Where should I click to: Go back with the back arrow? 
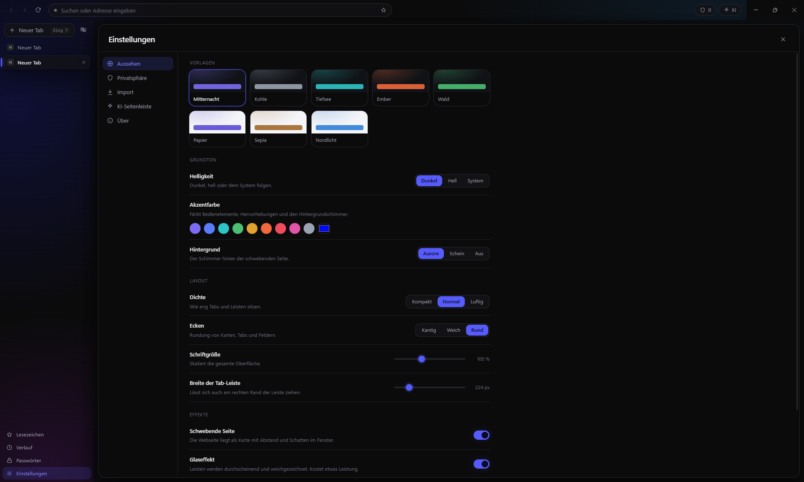(11, 10)
